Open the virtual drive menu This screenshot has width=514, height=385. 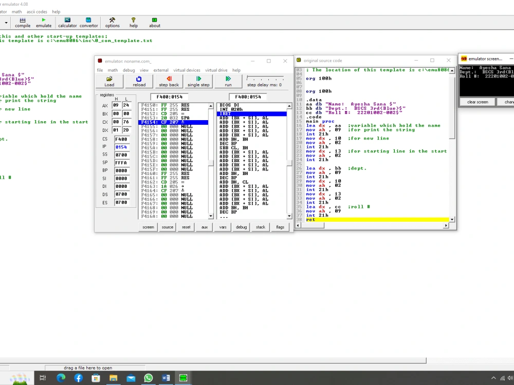[x=216, y=70]
